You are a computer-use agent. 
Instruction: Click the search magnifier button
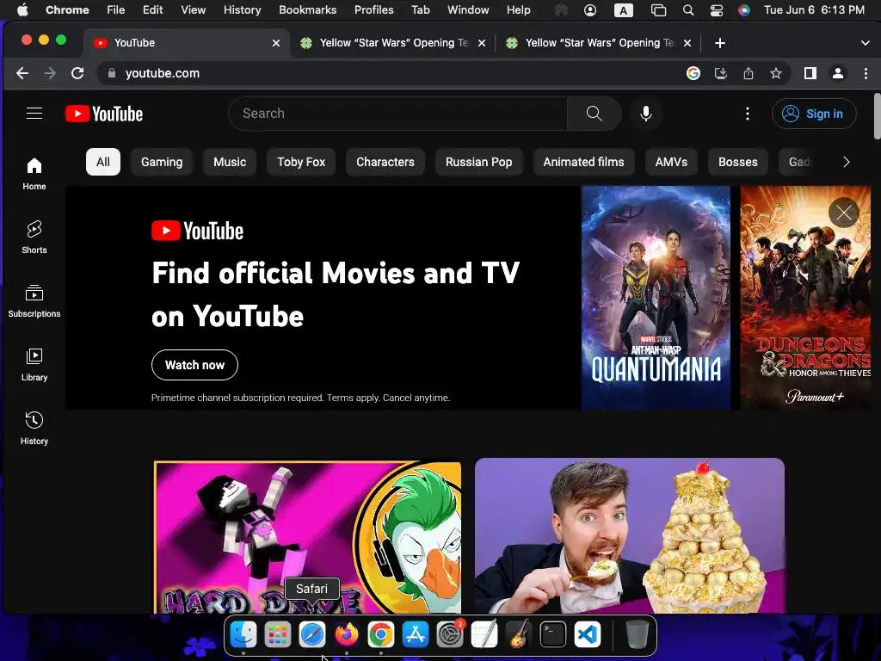click(x=594, y=114)
